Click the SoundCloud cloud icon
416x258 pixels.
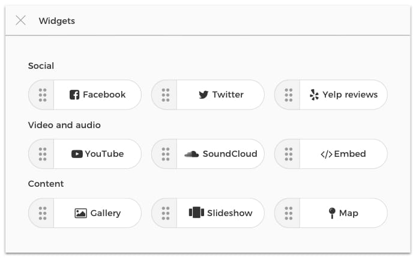[191, 154]
